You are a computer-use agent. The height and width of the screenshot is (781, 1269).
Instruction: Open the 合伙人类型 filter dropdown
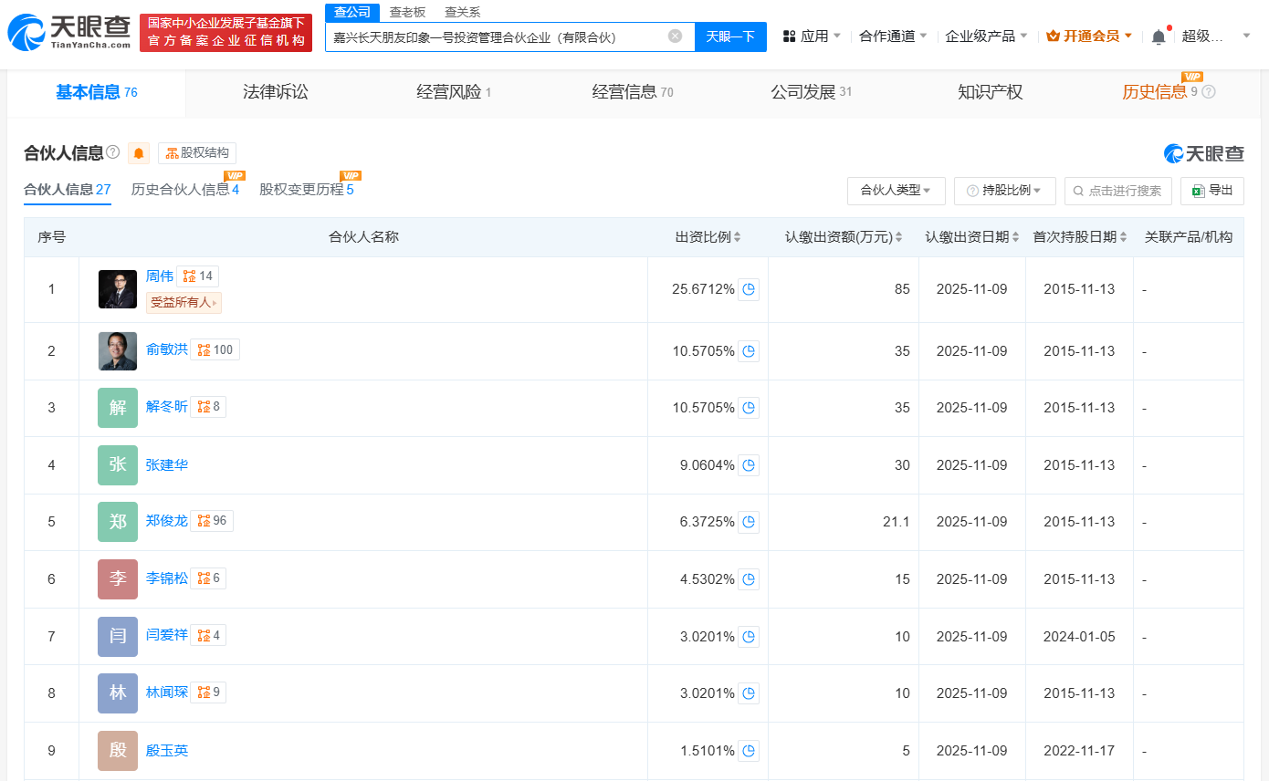[896, 191]
